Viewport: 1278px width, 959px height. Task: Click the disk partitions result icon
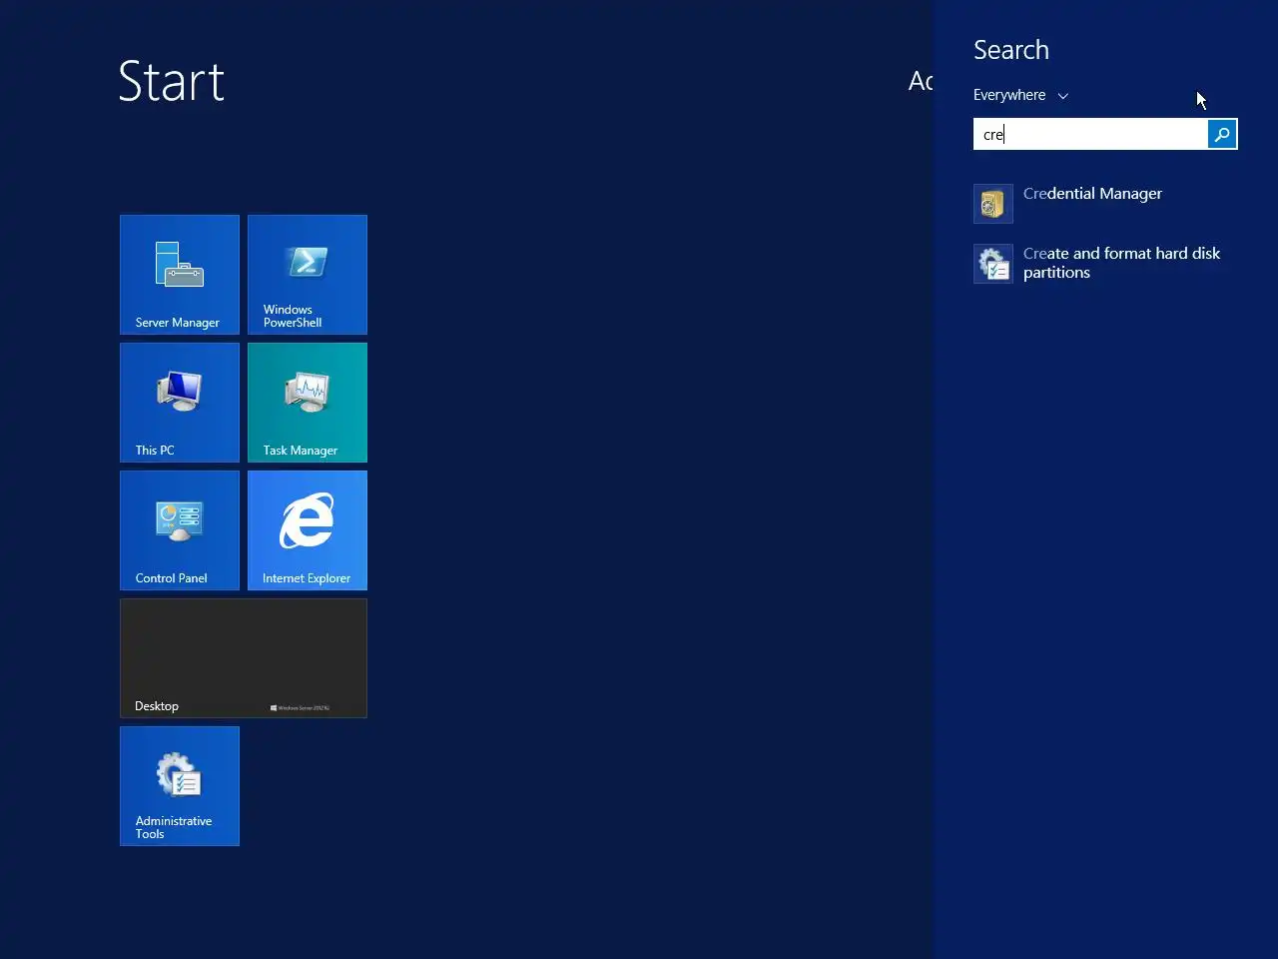tap(993, 264)
